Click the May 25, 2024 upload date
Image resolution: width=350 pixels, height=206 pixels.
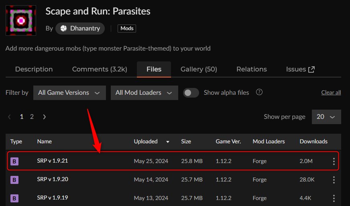point(151,161)
